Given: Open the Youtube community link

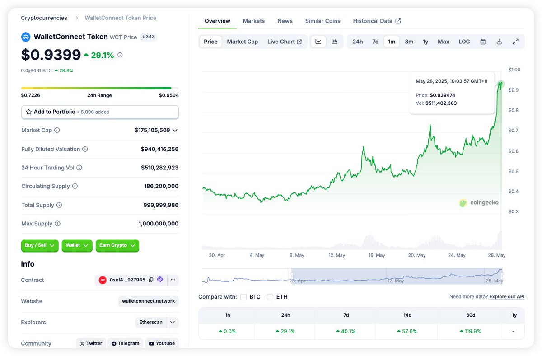Looking at the screenshot, I should pyautogui.click(x=162, y=343).
